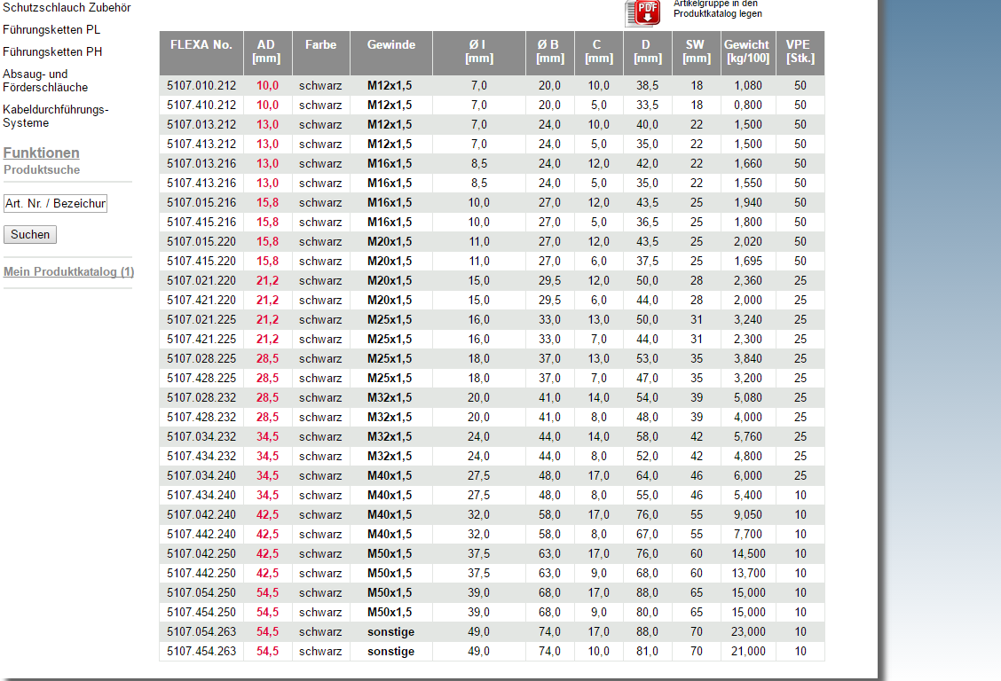
Task: Select article number 5107.021.220
Action: 201,280
